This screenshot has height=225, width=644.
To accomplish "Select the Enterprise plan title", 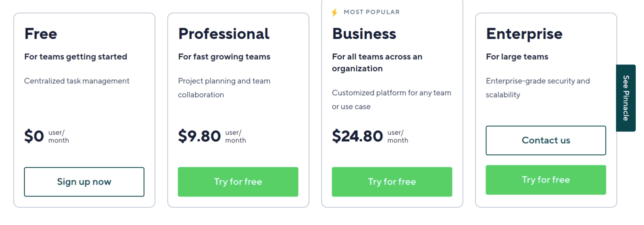I will pos(524,34).
